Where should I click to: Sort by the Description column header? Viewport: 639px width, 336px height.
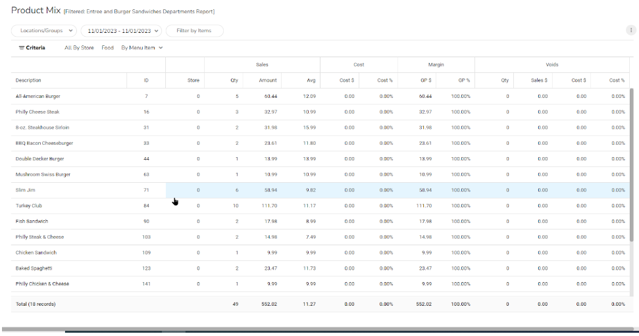coord(28,80)
